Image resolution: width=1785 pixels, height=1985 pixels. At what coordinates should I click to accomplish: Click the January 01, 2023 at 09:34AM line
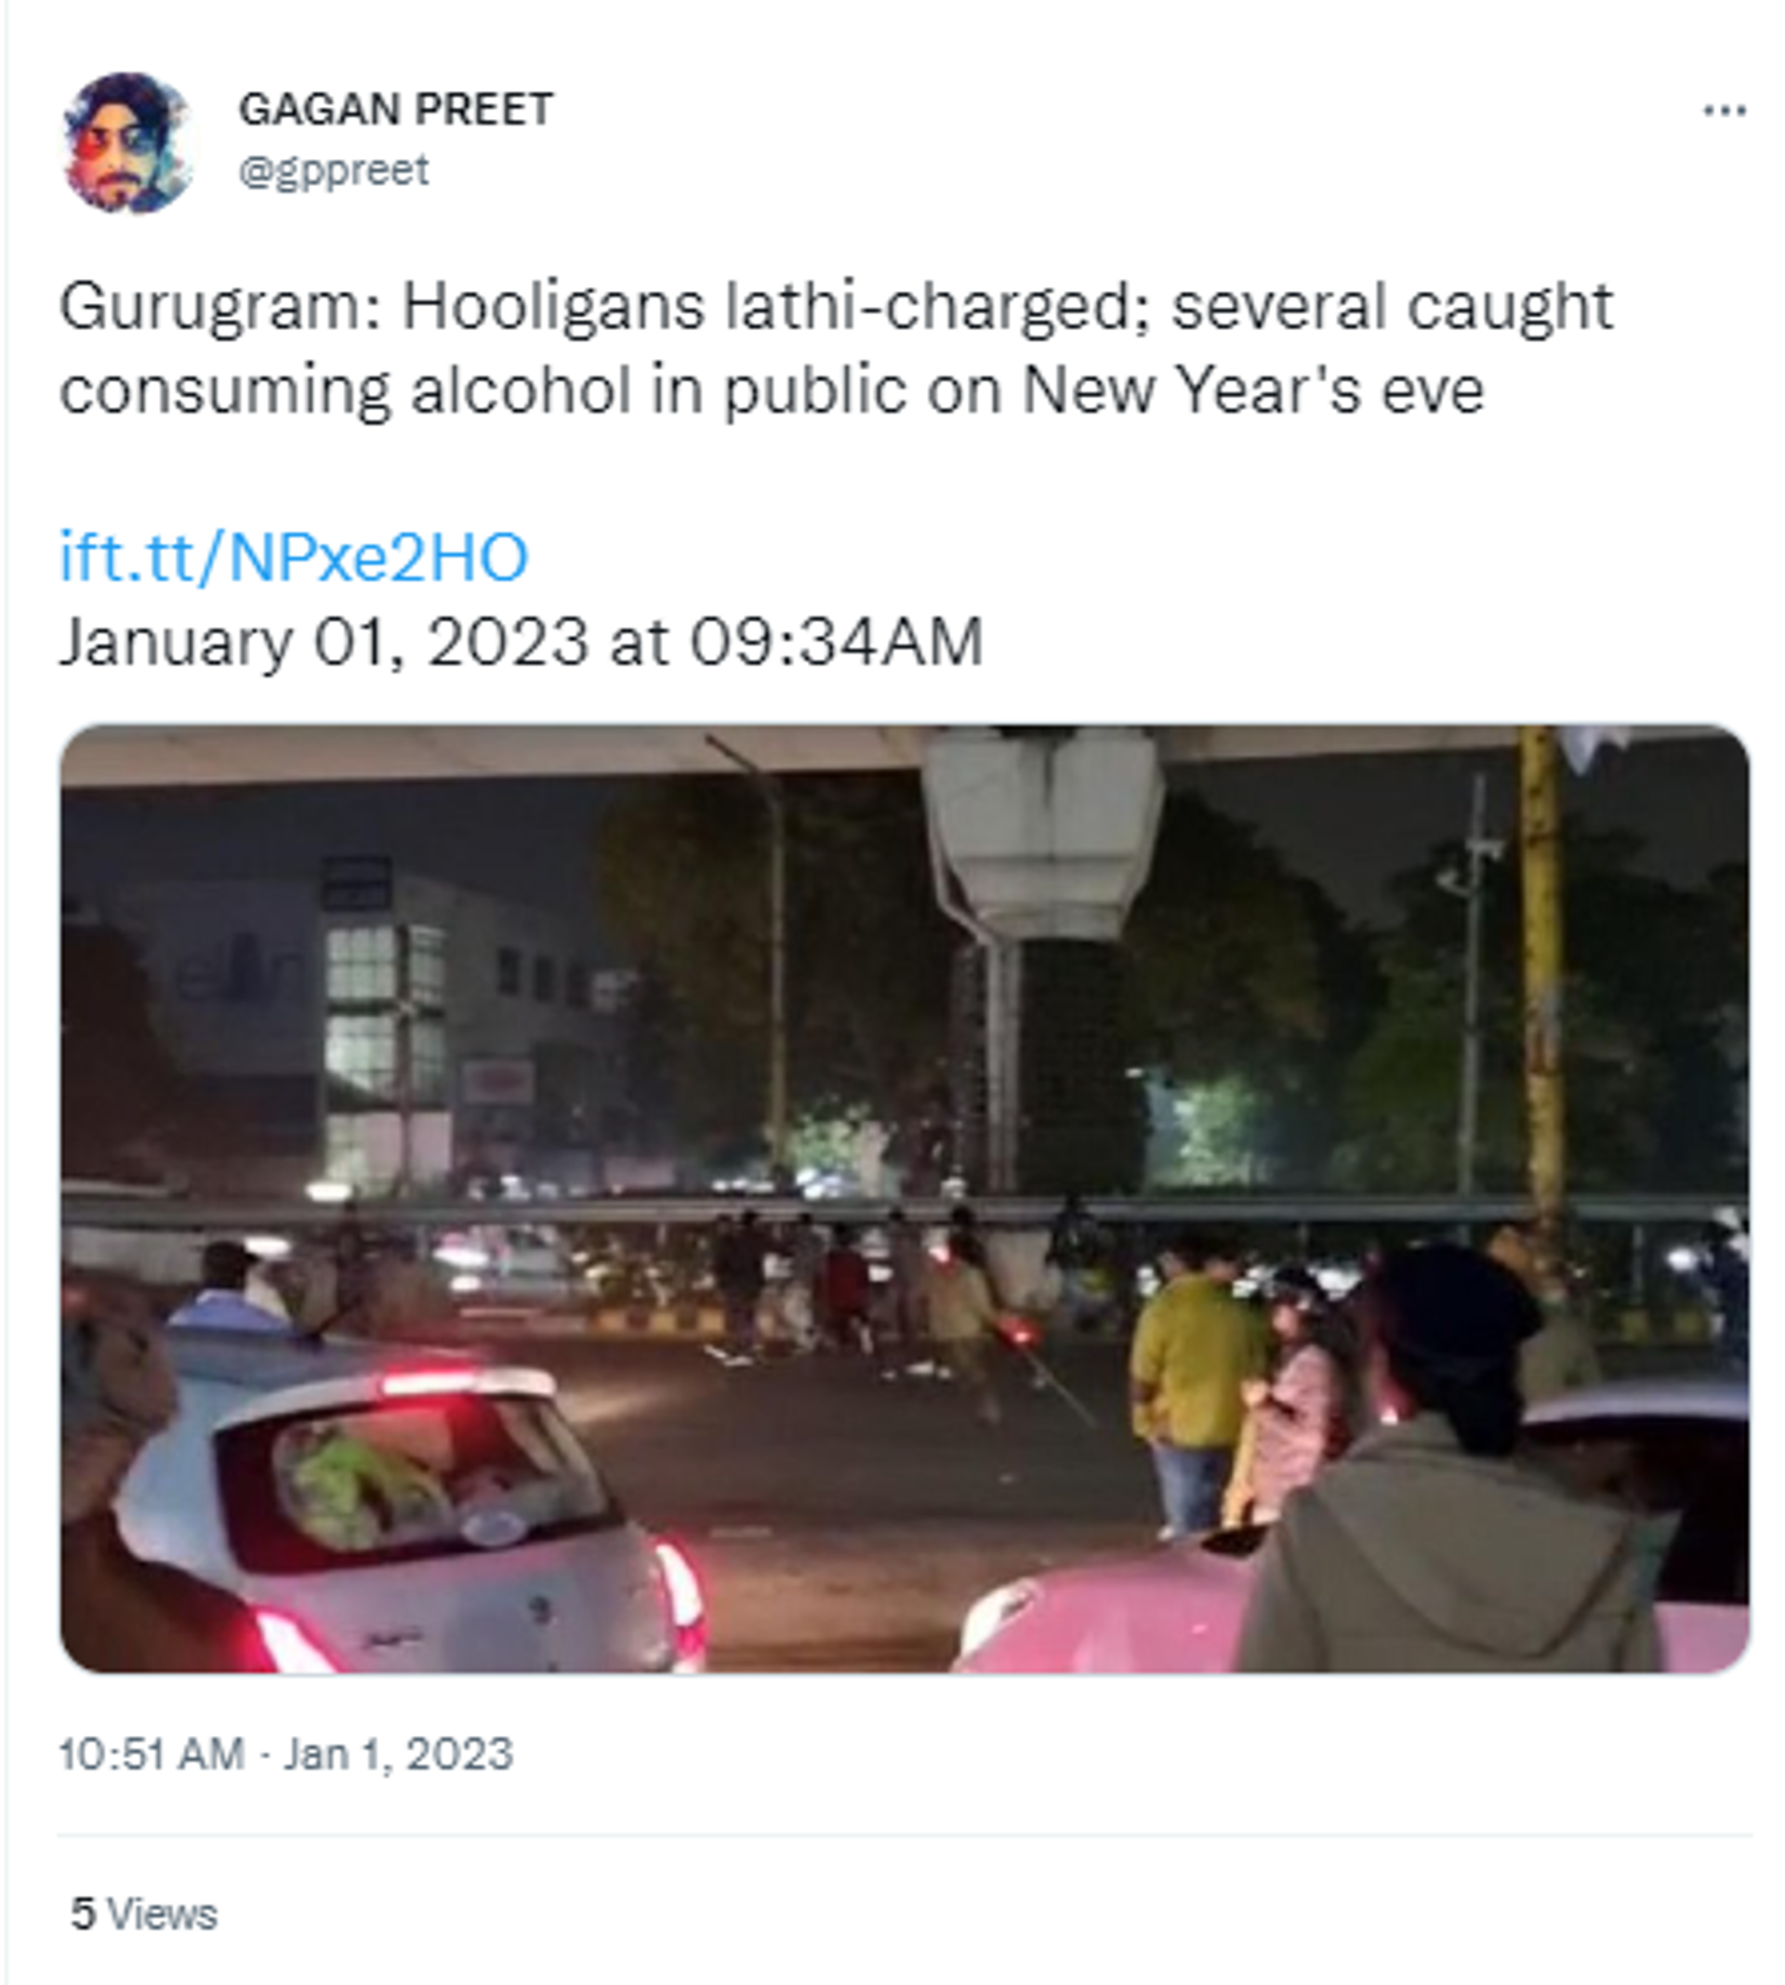point(521,642)
